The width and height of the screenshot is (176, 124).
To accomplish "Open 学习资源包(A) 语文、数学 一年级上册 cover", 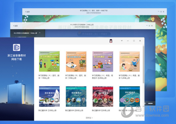I will (49, 61).
